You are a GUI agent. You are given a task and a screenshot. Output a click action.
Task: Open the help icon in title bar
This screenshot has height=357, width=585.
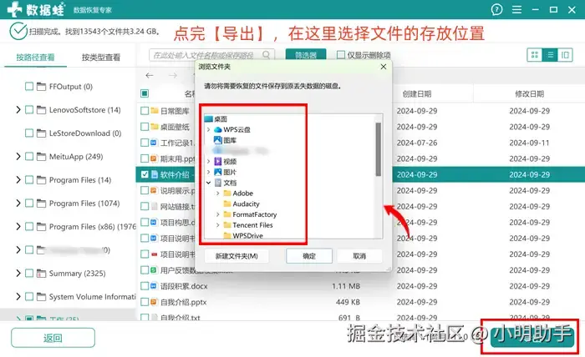pyautogui.click(x=496, y=10)
